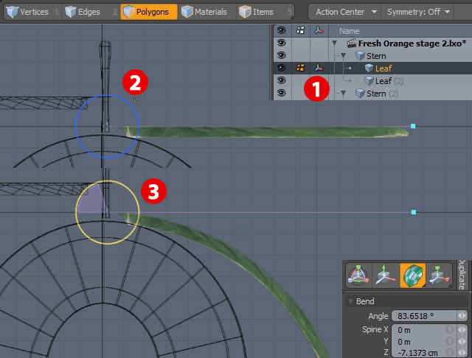Open the Action Center dropdown
The image size is (472, 358).
(344, 12)
